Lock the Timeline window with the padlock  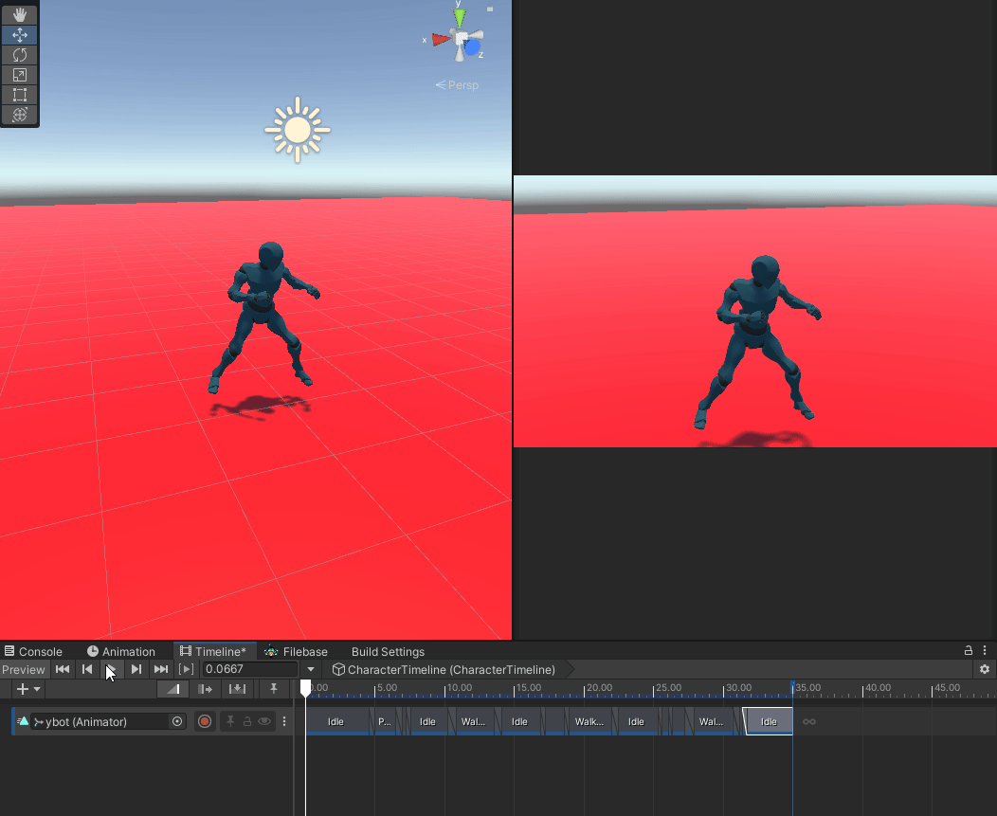coord(968,651)
